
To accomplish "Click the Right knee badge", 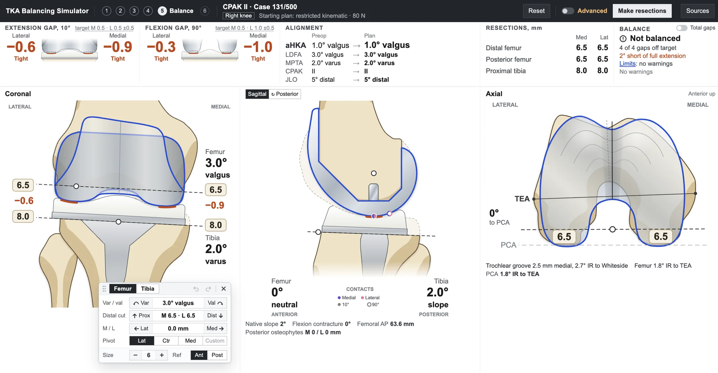I will [x=239, y=16].
